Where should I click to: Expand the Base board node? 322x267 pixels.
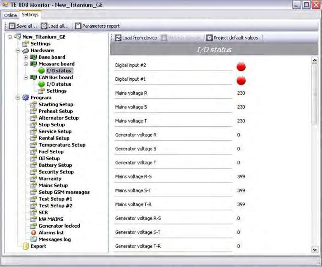coord(26,57)
